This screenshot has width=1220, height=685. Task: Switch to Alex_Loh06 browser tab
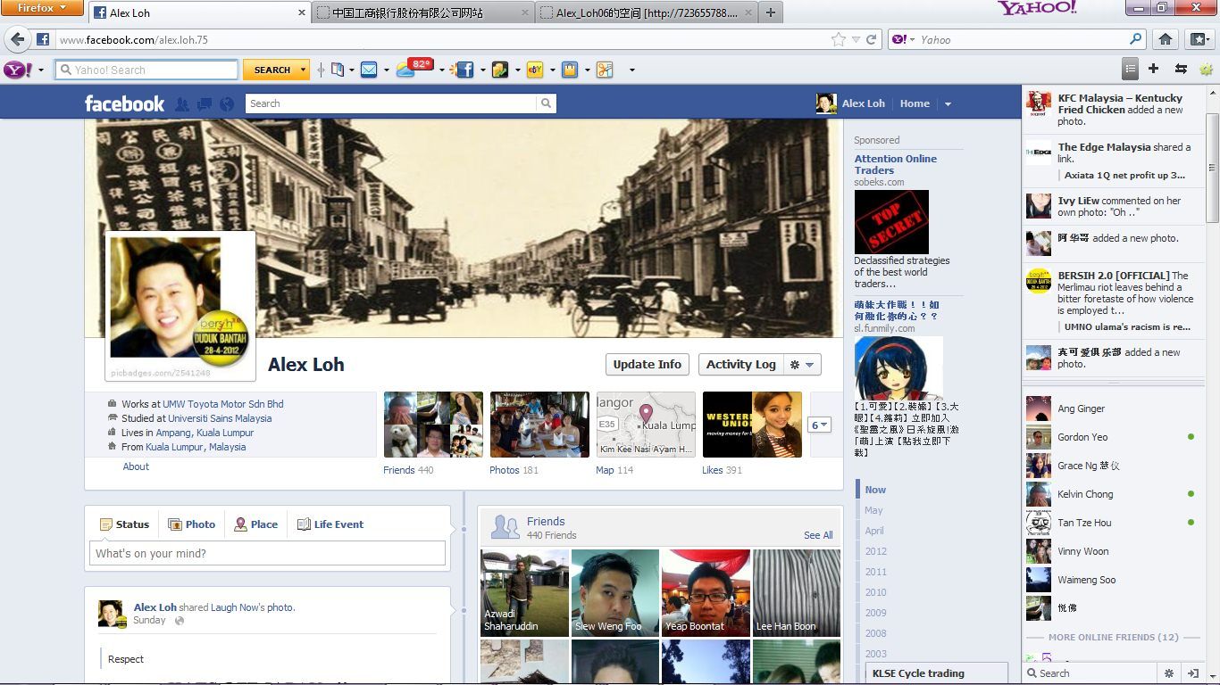click(x=646, y=12)
